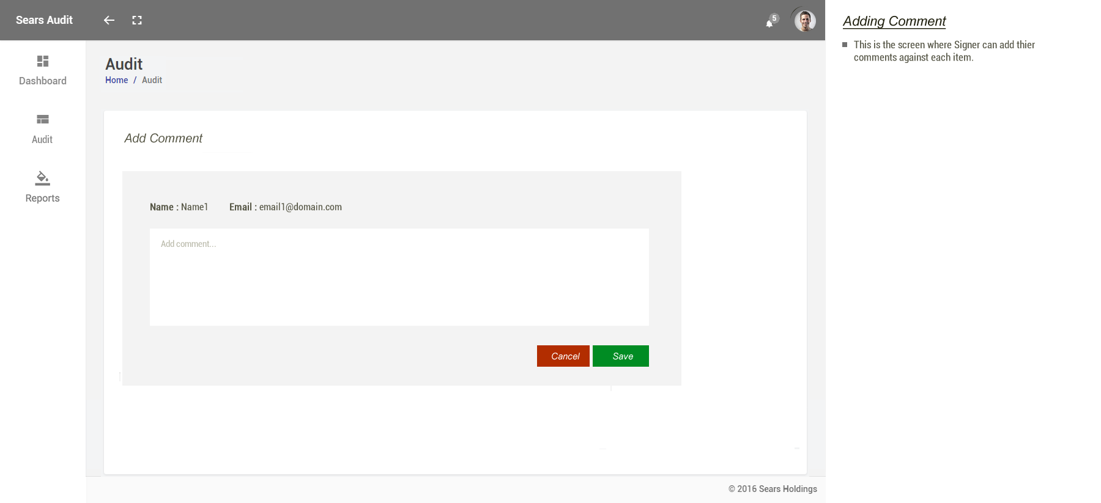Click the Audit page heading

pyautogui.click(x=124, y=64)
